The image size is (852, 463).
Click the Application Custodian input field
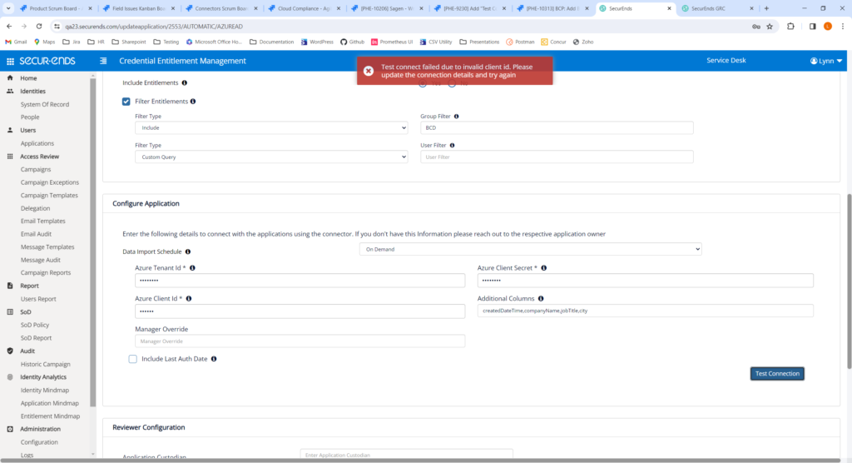[406, 455]
